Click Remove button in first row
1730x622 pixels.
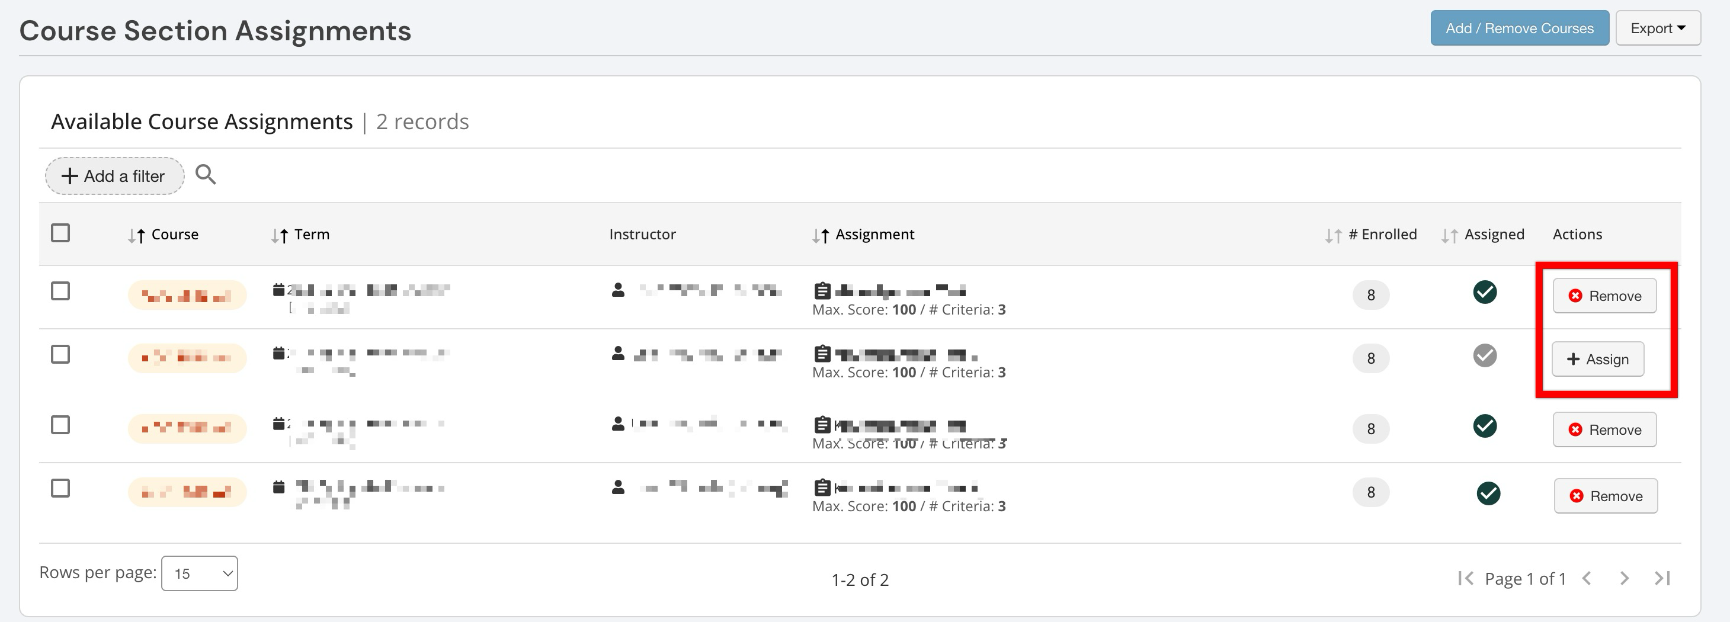click(1604, 296)
